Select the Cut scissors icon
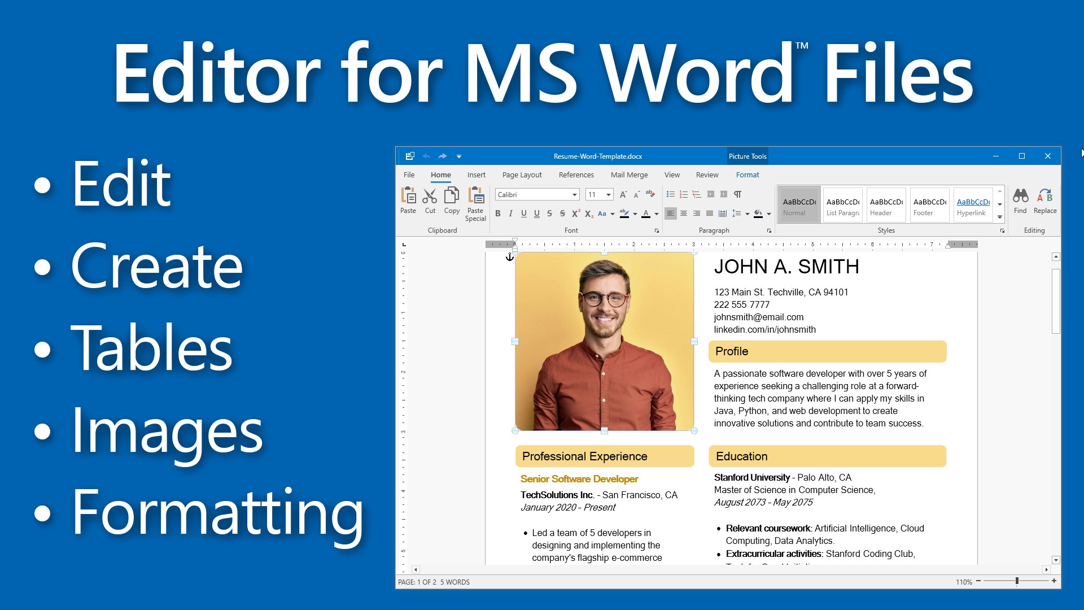The height and width of the screenshot is (610, 1084). pos(430,198)
